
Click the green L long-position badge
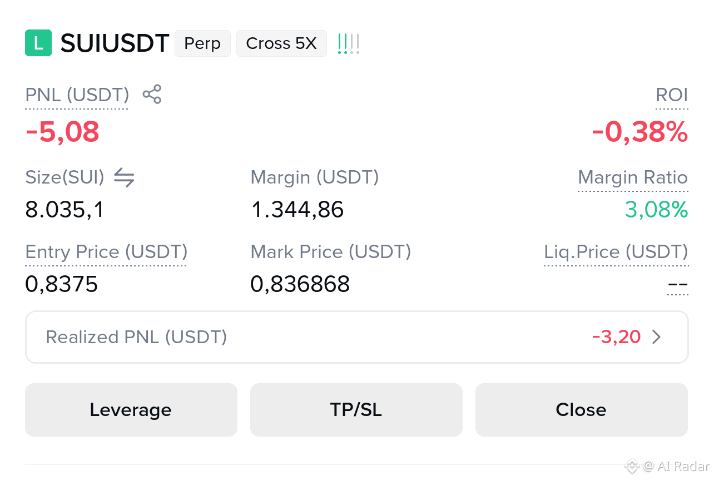(38, 43)
